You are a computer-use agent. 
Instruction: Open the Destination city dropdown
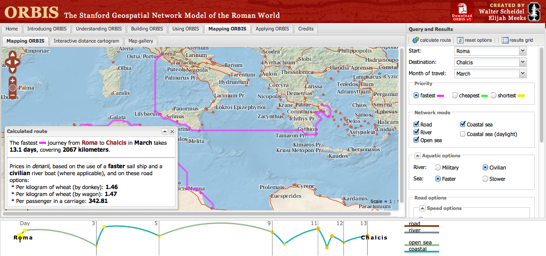523,62
